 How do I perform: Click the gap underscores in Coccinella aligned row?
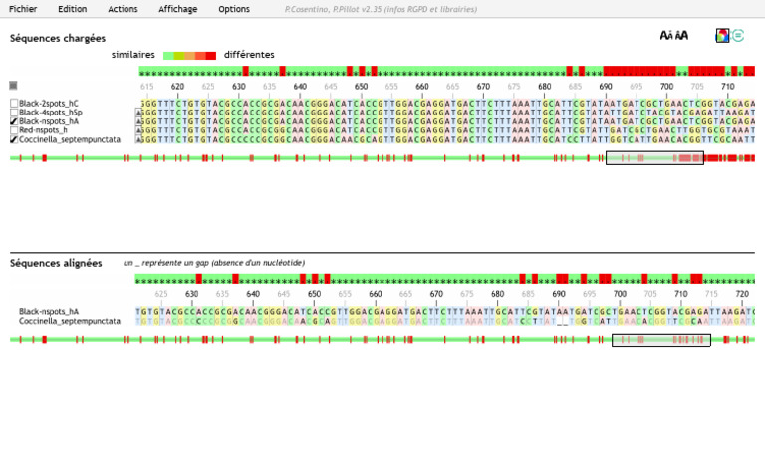[x=562, y=321]
